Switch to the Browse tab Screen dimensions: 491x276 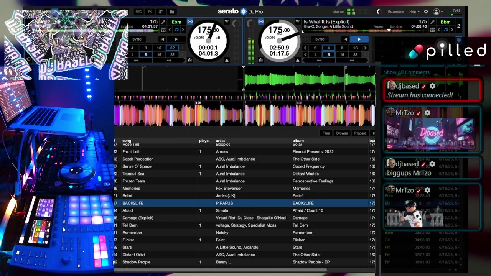click(342, 133)
